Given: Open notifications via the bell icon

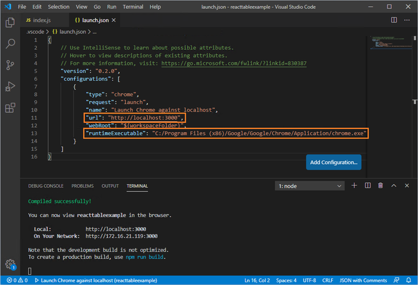Looking at the screenshot, I should pos(409,280).
